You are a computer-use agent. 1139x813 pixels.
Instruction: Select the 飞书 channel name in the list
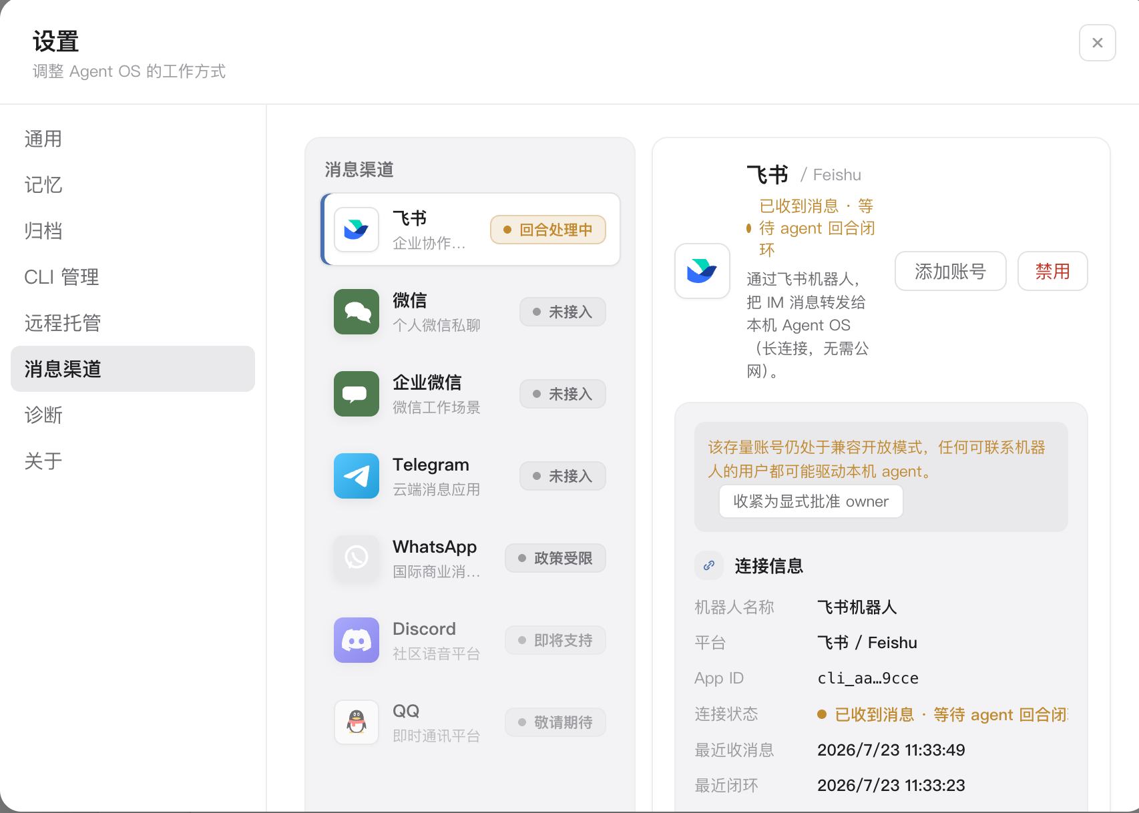(x=410, y=218)
